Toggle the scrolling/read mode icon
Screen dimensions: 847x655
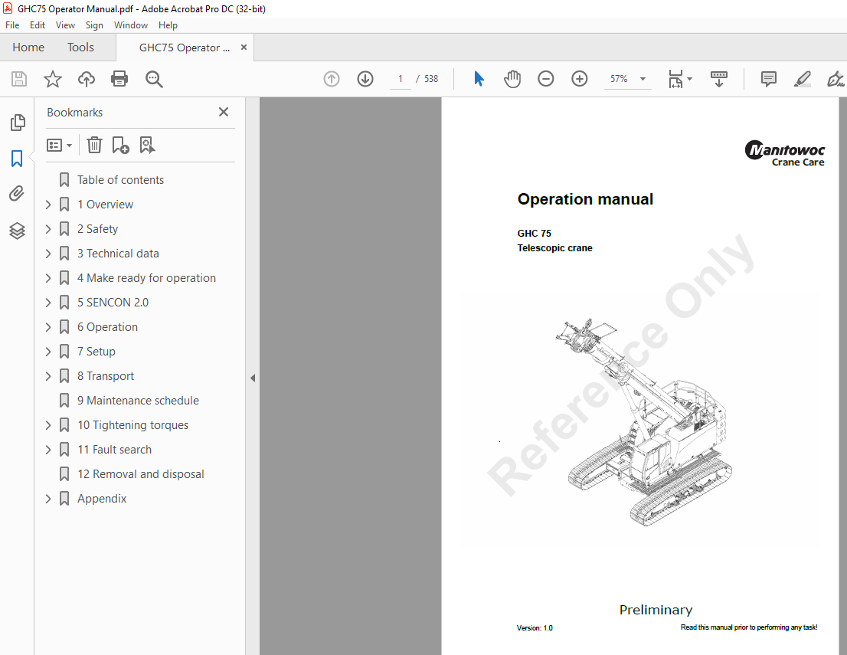[x=719, y=79]
